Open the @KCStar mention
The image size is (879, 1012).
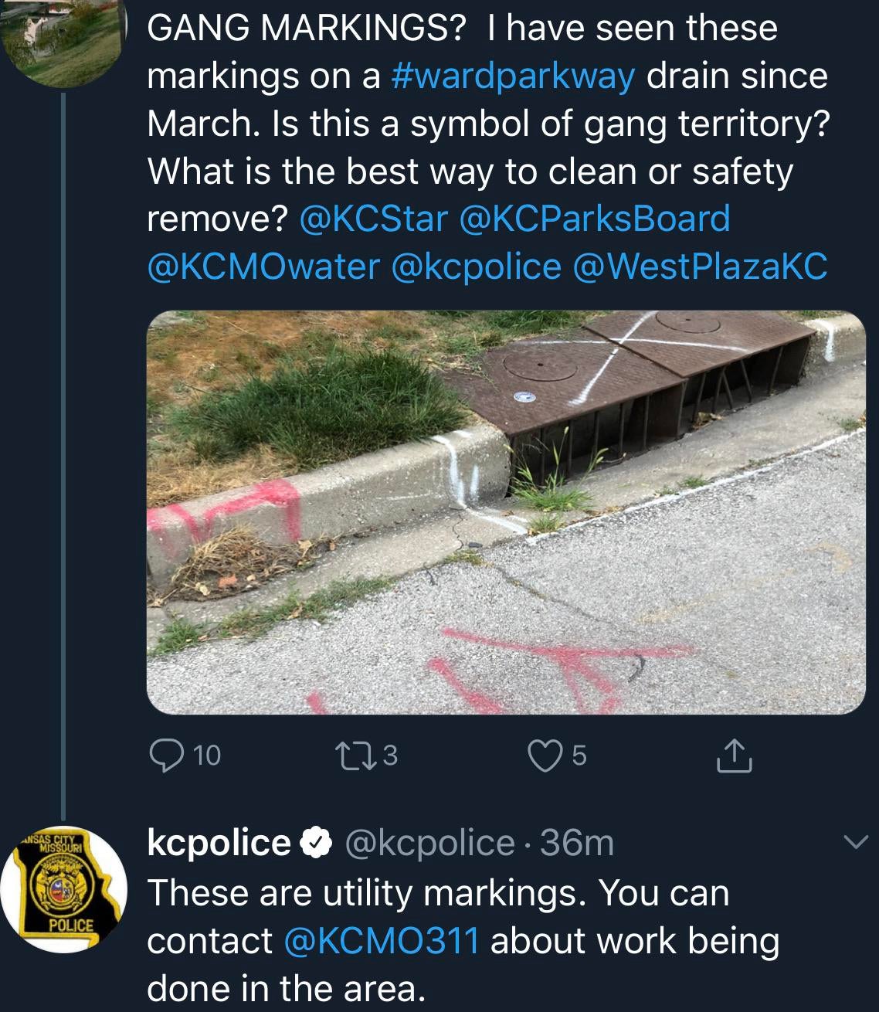(x=373, y=219)
